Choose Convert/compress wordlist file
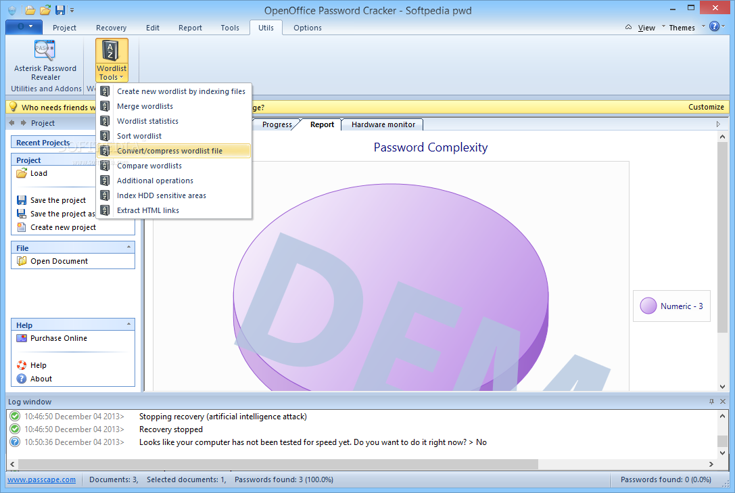The image size is (735, 493). (x=174, y=151)
